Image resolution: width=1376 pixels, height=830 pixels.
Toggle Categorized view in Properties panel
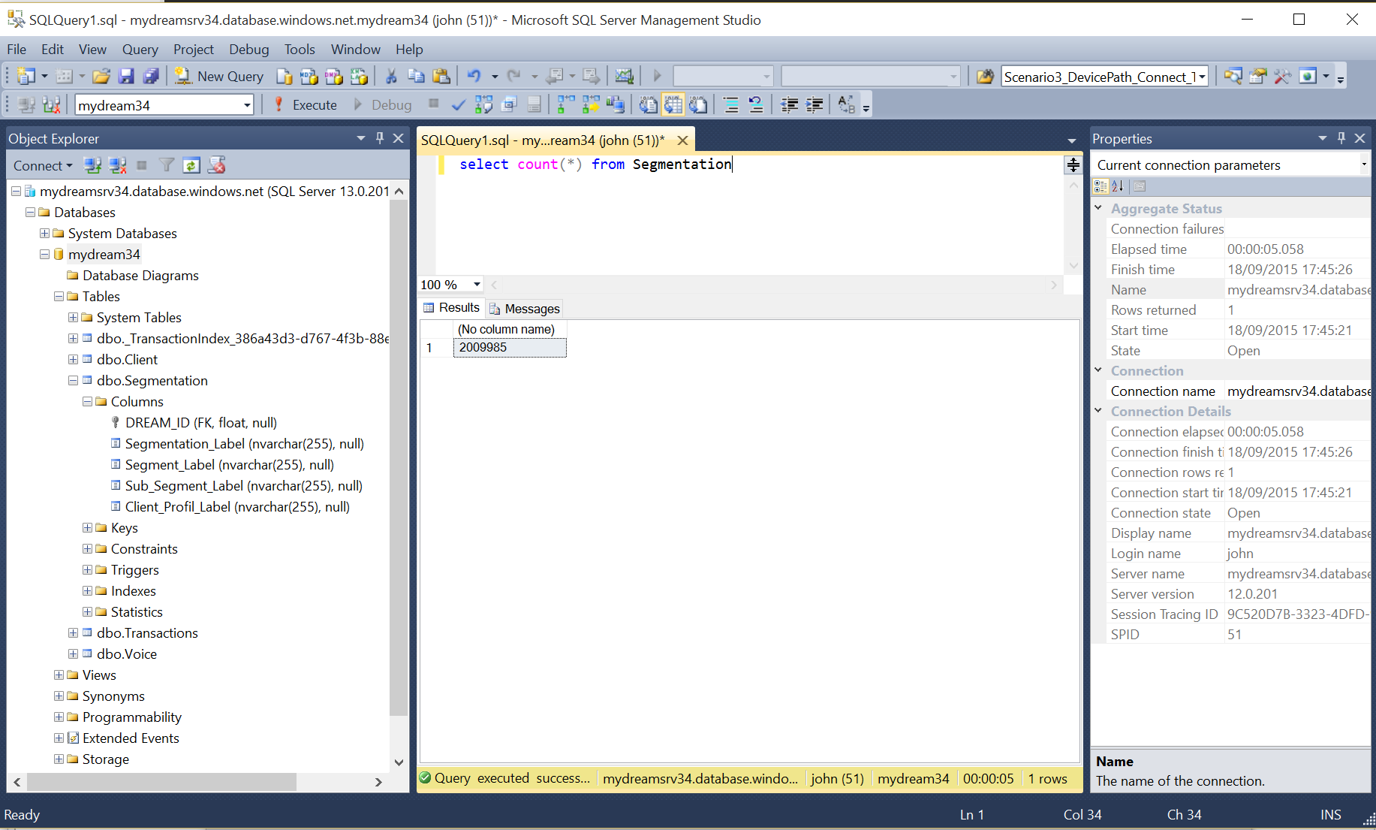1101,186
